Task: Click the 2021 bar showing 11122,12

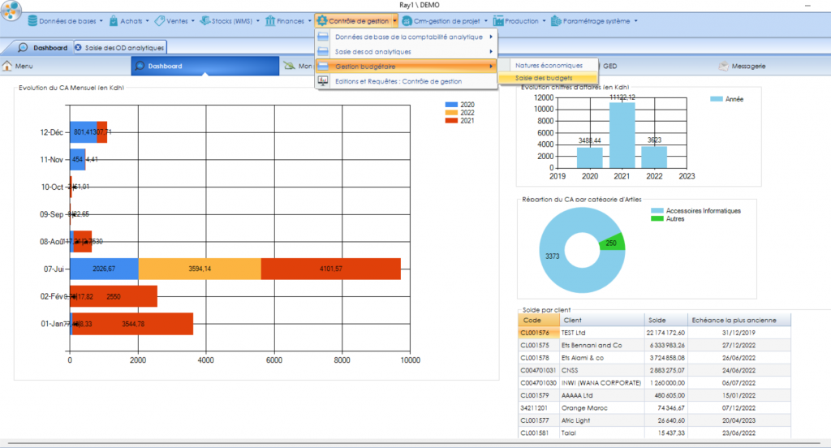Action: (622, 136)
